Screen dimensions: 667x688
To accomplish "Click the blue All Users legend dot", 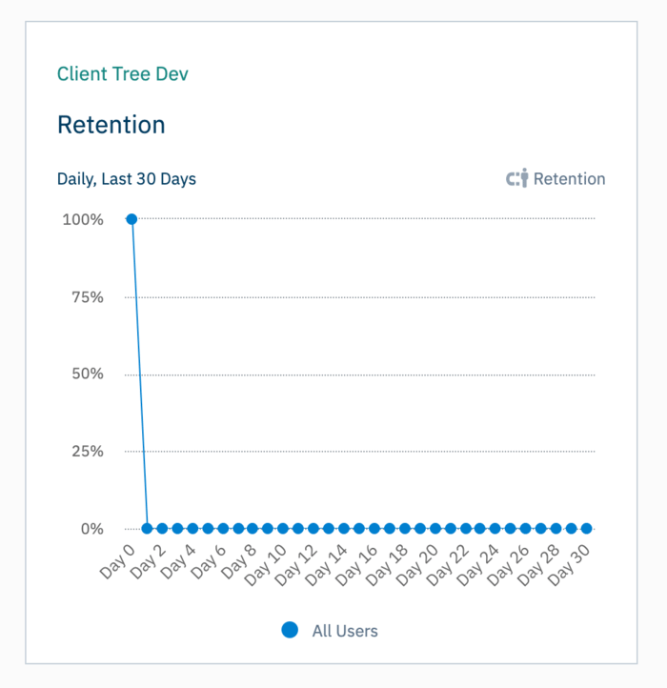I will (291, 630).
